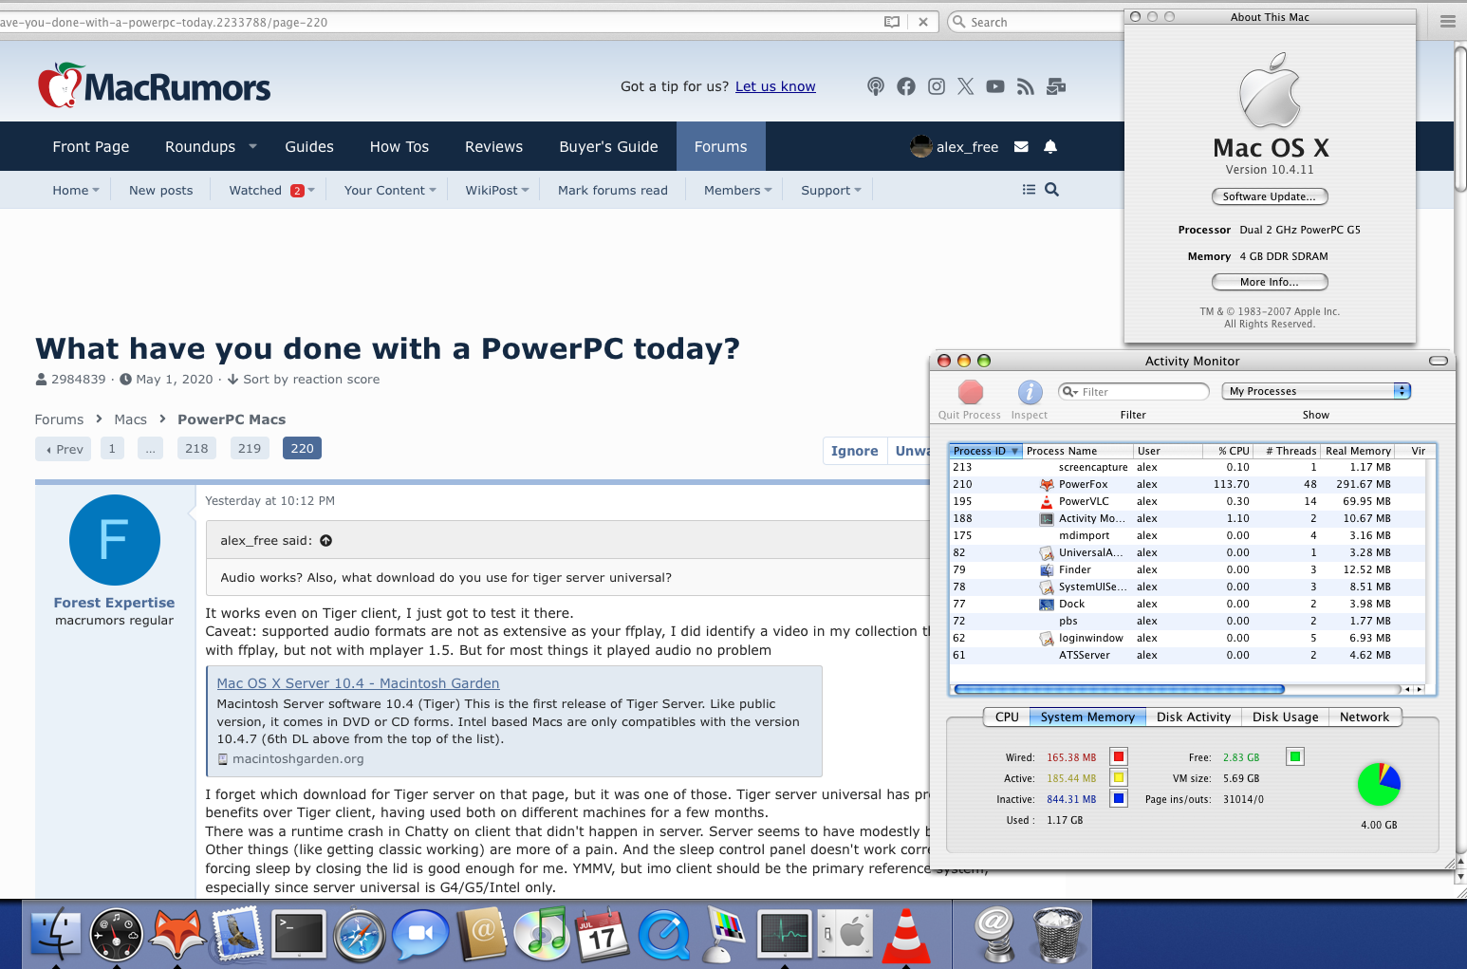
Task: Open iTunes from the Dock
Action: (542, 935)
